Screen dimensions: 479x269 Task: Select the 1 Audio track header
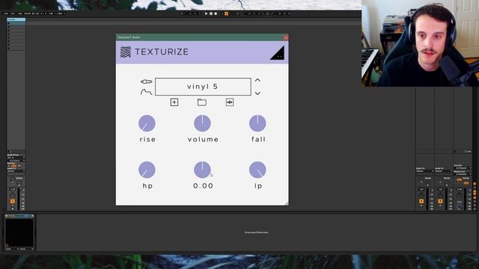point(16,19)
